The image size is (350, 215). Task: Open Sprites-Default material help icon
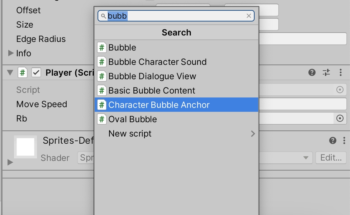[x=333, y=140]
